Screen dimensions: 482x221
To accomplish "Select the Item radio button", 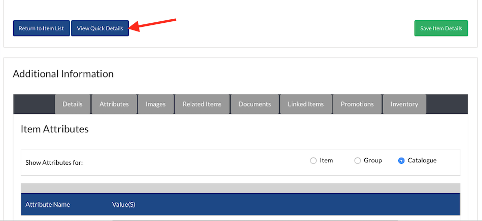I will pyautogui.click(x=313, y=161).
